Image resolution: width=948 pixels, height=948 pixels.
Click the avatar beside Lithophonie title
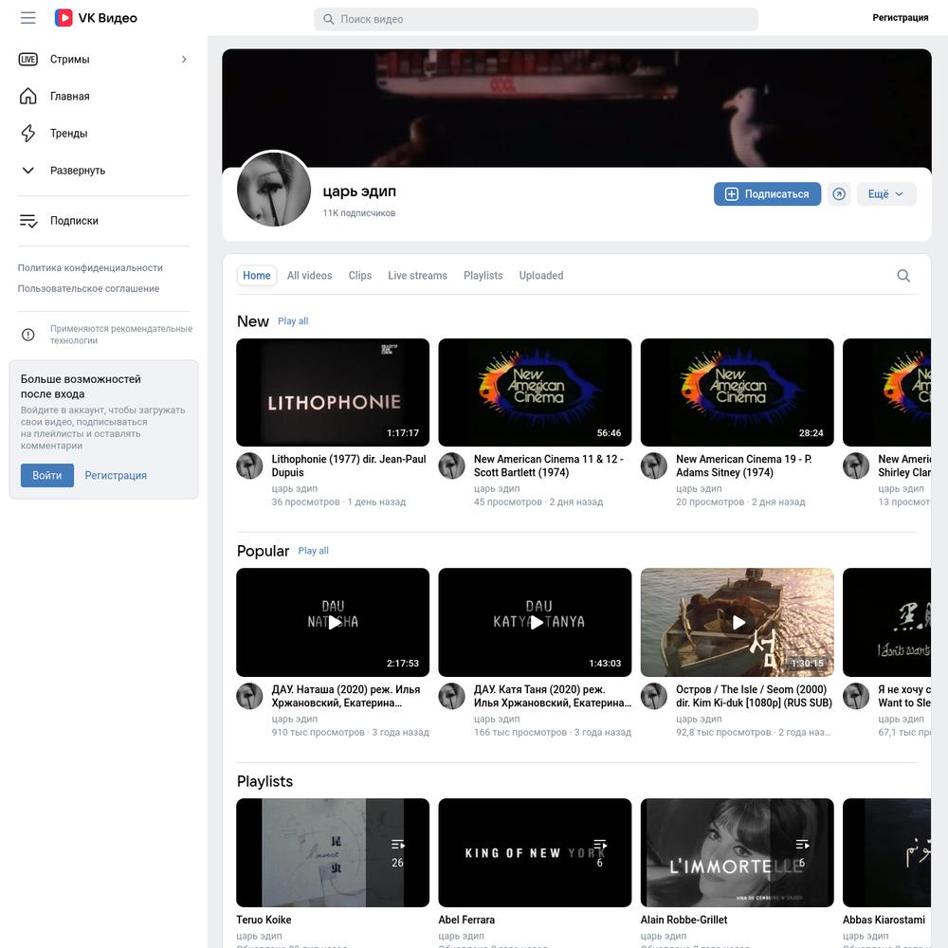click(249, 466)
